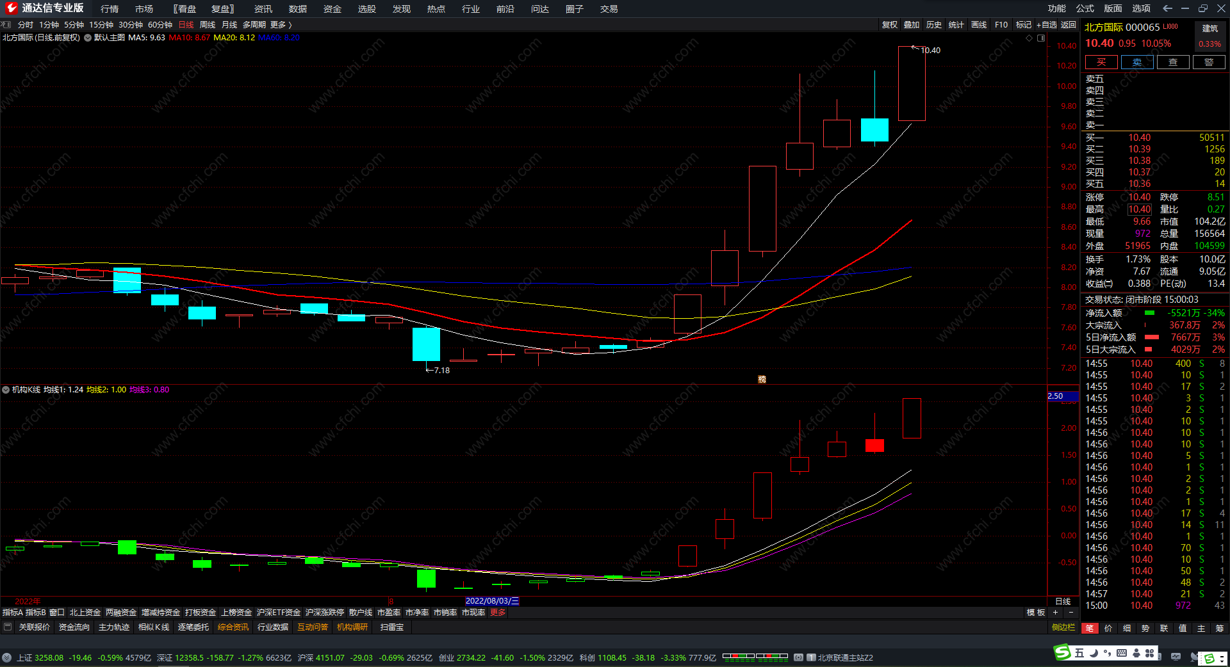This screenshot has height=667, width=1230.
Task: Expand the status bar arrow icon before 上证
Action: (x=6, y=657)
